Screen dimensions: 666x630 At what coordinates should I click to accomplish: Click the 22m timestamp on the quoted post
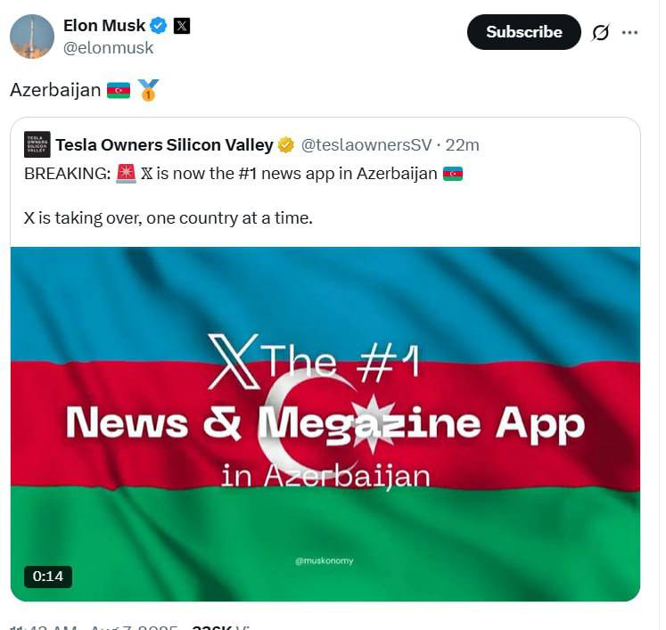click(x=462, y=145)
